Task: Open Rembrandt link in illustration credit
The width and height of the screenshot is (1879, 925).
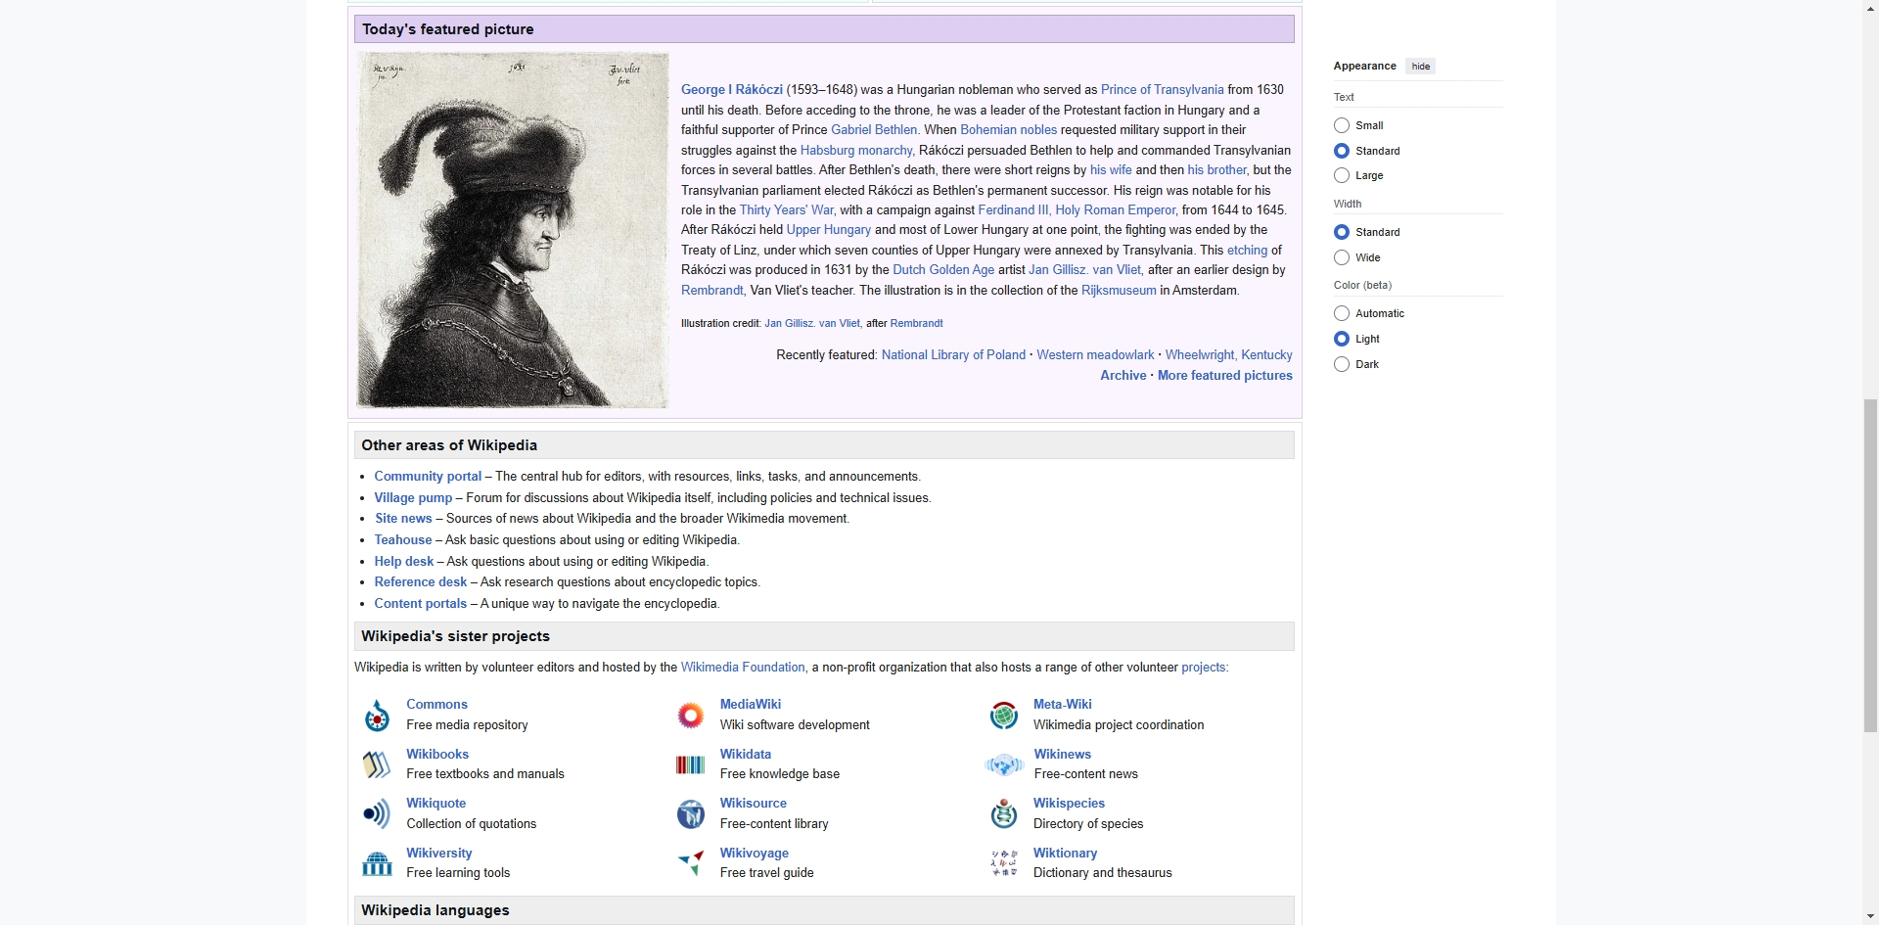Action: (x=916, y=323)
